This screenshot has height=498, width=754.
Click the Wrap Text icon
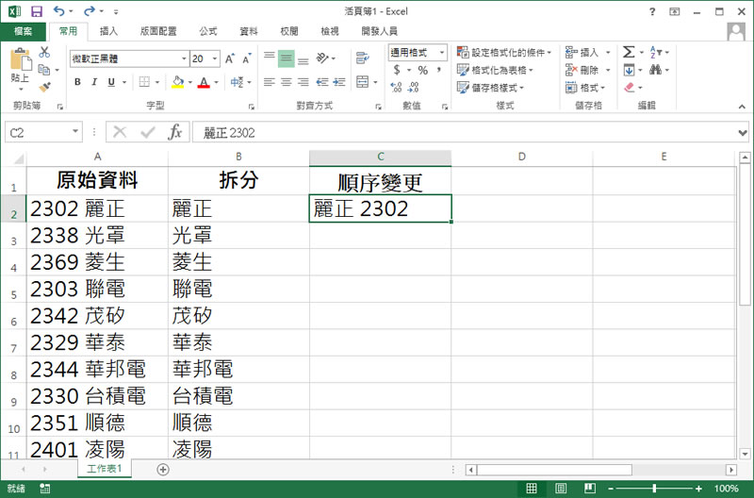(x=362, y=58)
